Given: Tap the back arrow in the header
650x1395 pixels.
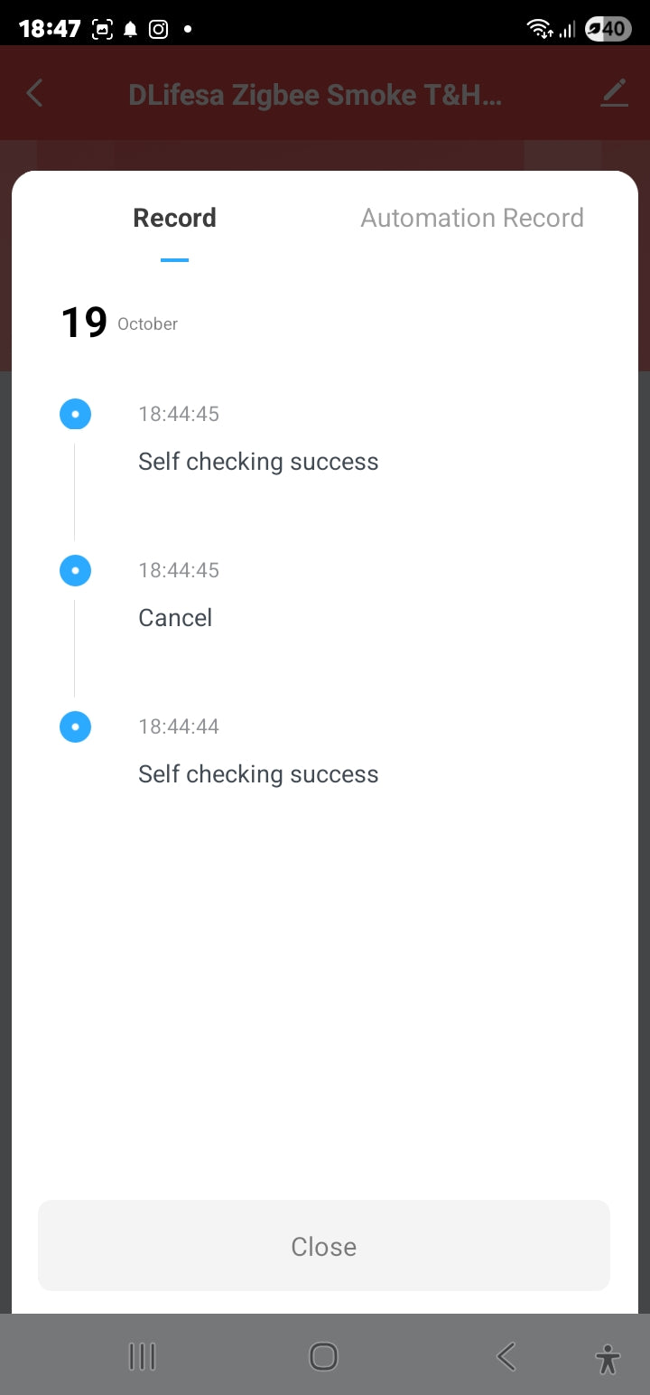Looking at the screenshot, I should point(34,93).
